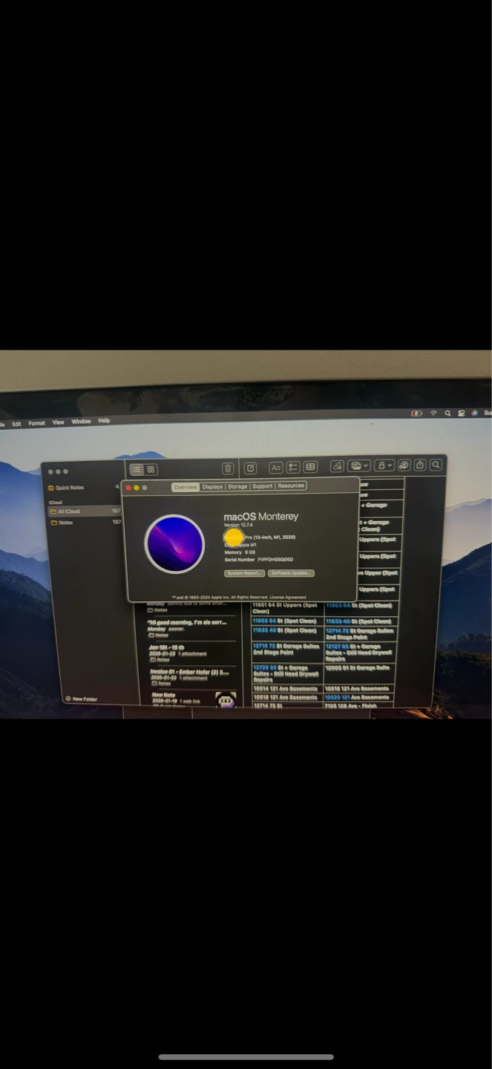Image resolution: width=492 pixels, height=1069 pixels.
Task: Insert a checklist in the note
Action: coord(293,468)
